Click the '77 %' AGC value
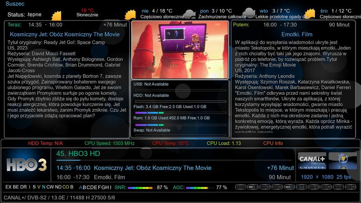The image size is (361, 203). [222, 188]
